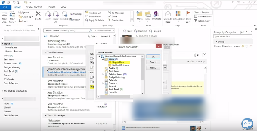257x131 pixels.
Task: Switch to the HOME tab
Action: tap(17, 7)
